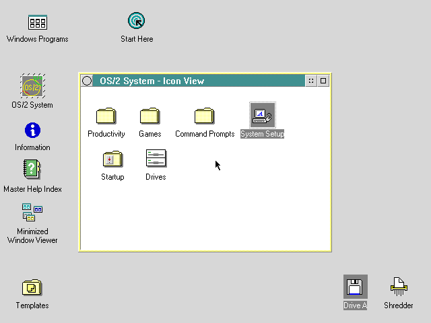The image size is (431, 323).
Task: Select the Master Help Index book icon
Action: (32, 169)
